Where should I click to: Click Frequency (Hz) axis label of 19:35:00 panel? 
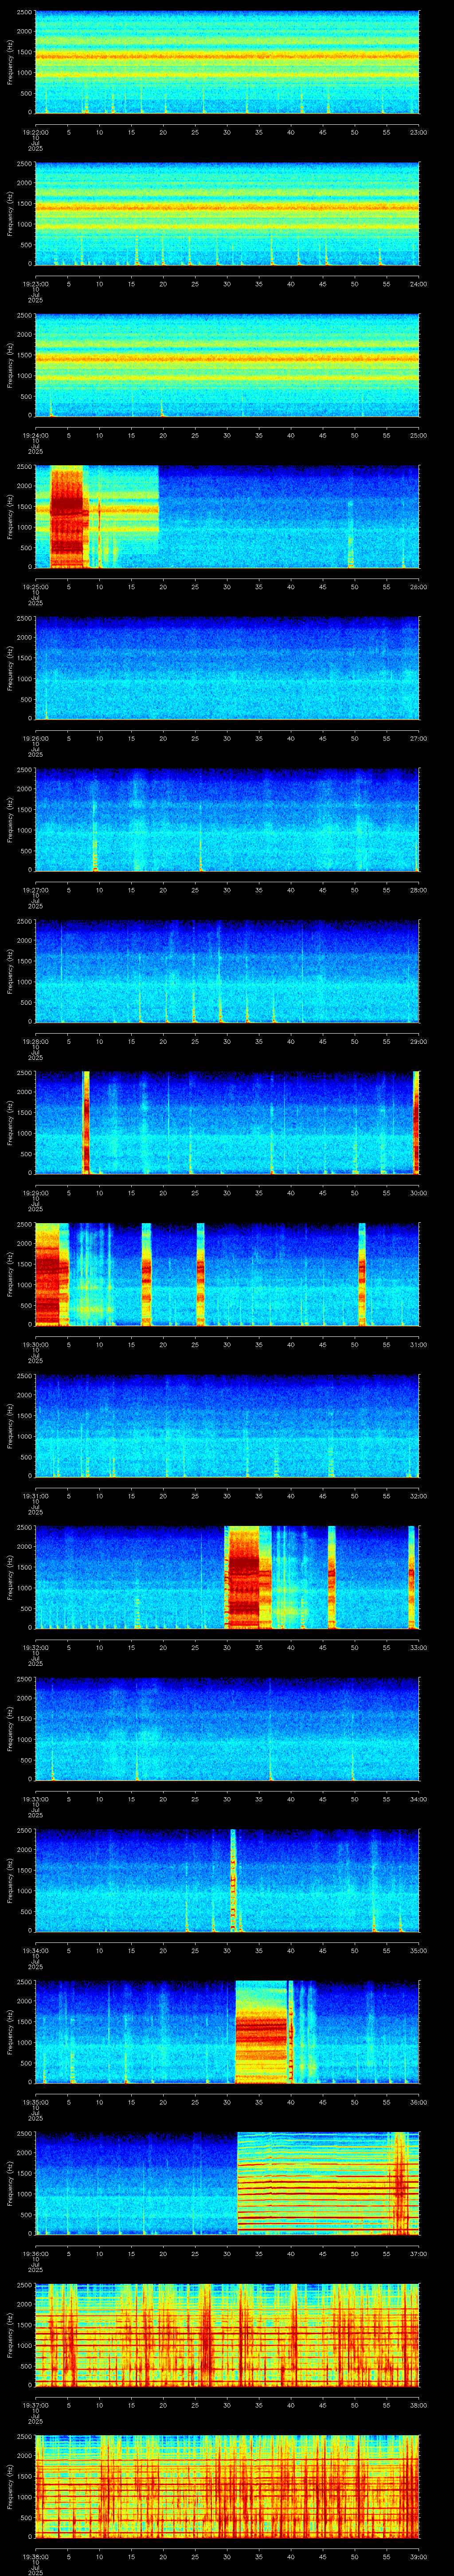click(x=10, y=2033)
